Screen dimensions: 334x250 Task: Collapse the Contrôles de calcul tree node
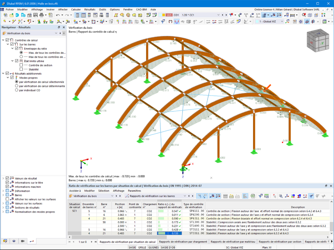(3, 40)
